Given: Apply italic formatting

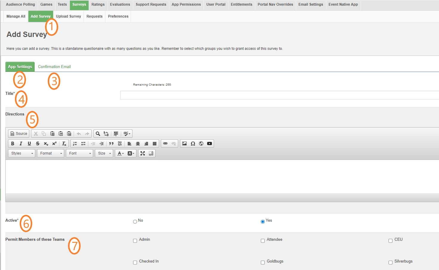Looking at the screenshot, I should [x=21, y=144].
